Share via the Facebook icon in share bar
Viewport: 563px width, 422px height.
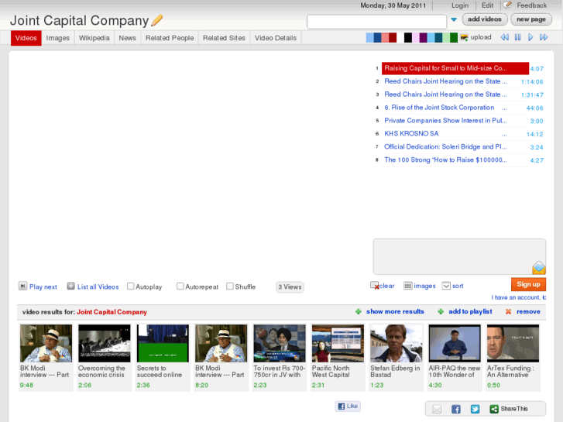456,409
